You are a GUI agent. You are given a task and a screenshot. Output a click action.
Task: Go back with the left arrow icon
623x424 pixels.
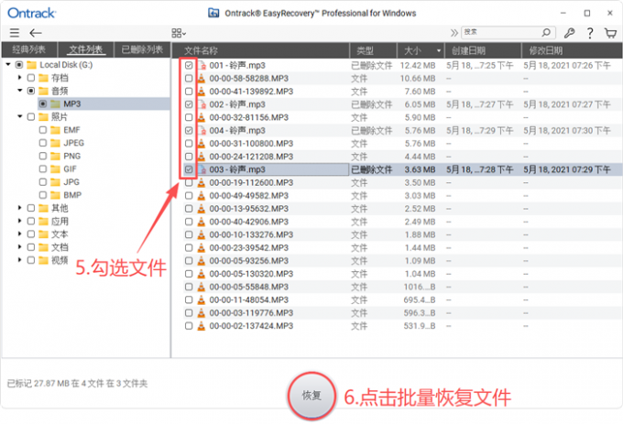coord(36,33)
